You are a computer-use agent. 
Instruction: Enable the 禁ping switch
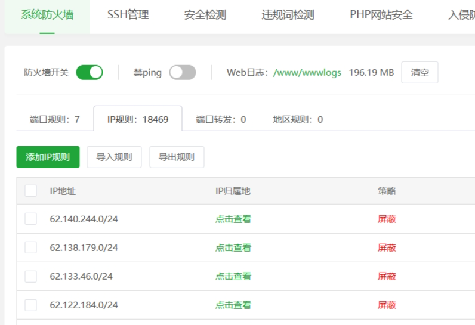(x=182, y=72)
